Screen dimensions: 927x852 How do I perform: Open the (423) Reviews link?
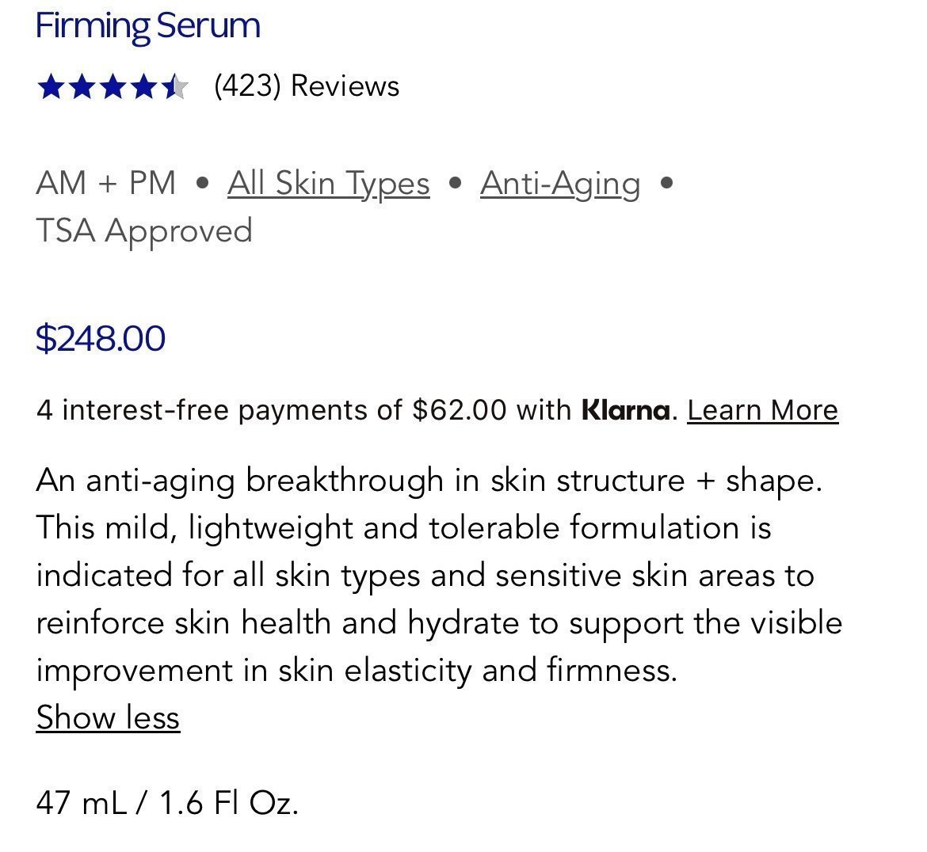click(x=307, y=86)
